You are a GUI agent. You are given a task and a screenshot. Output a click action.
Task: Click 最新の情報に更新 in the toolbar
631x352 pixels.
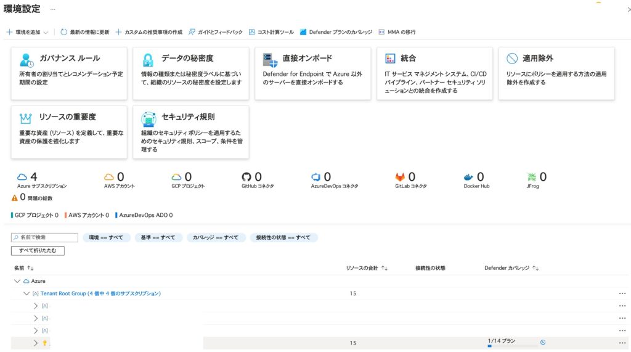85,32
